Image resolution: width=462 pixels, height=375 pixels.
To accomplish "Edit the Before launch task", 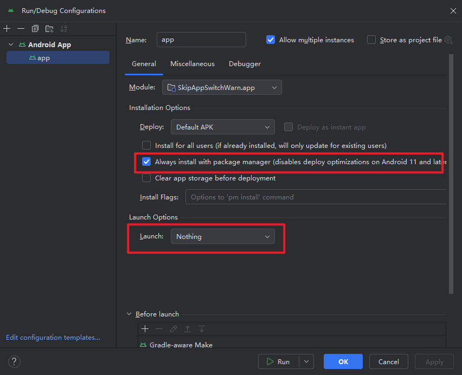I will [x=174, y=329].
